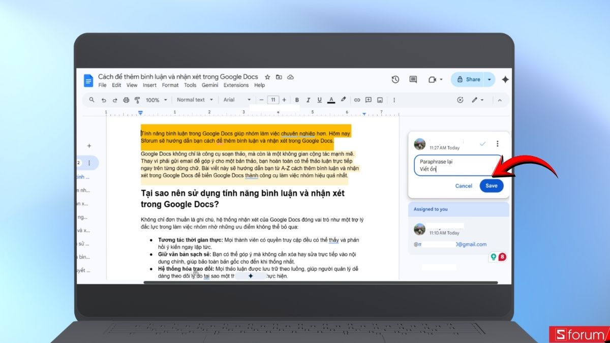Click bold text "Giữ văn bản sạch sẽ:"
The image size is (610, 343).
point(186,254)
